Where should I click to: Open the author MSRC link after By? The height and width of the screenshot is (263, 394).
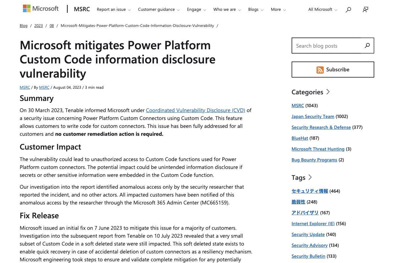[x=44, y=87]
